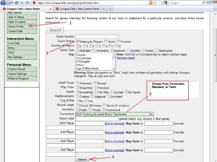
Task: Check the Active game status box
Action: (106, 41)
